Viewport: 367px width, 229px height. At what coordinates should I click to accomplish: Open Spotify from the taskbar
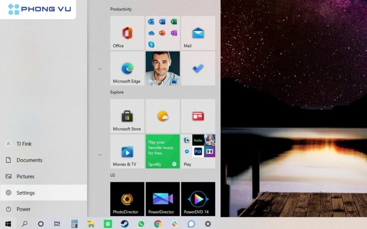pos(108,224)
